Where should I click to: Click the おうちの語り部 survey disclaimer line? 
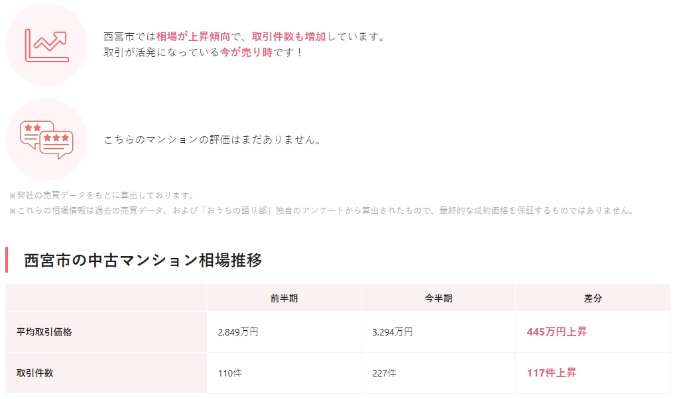pos(321,210)
